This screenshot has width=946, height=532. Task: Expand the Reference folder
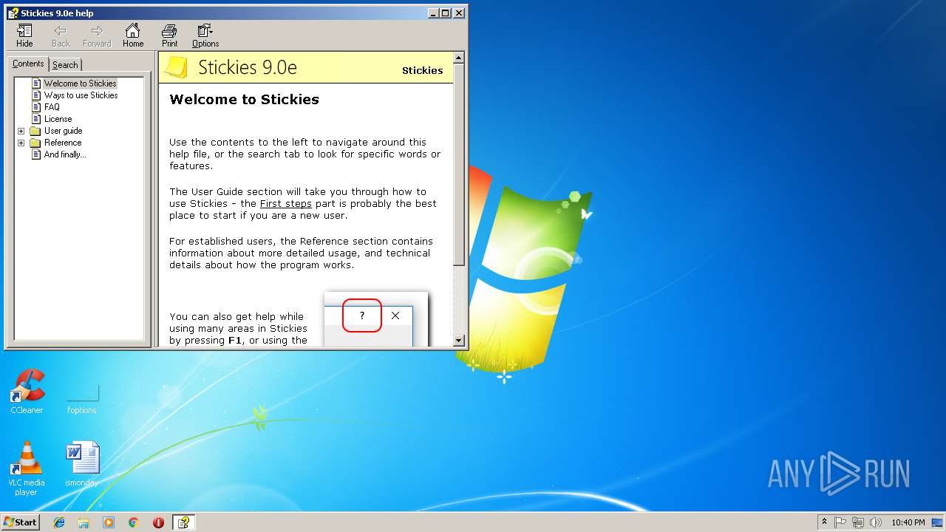click(21, 143)
